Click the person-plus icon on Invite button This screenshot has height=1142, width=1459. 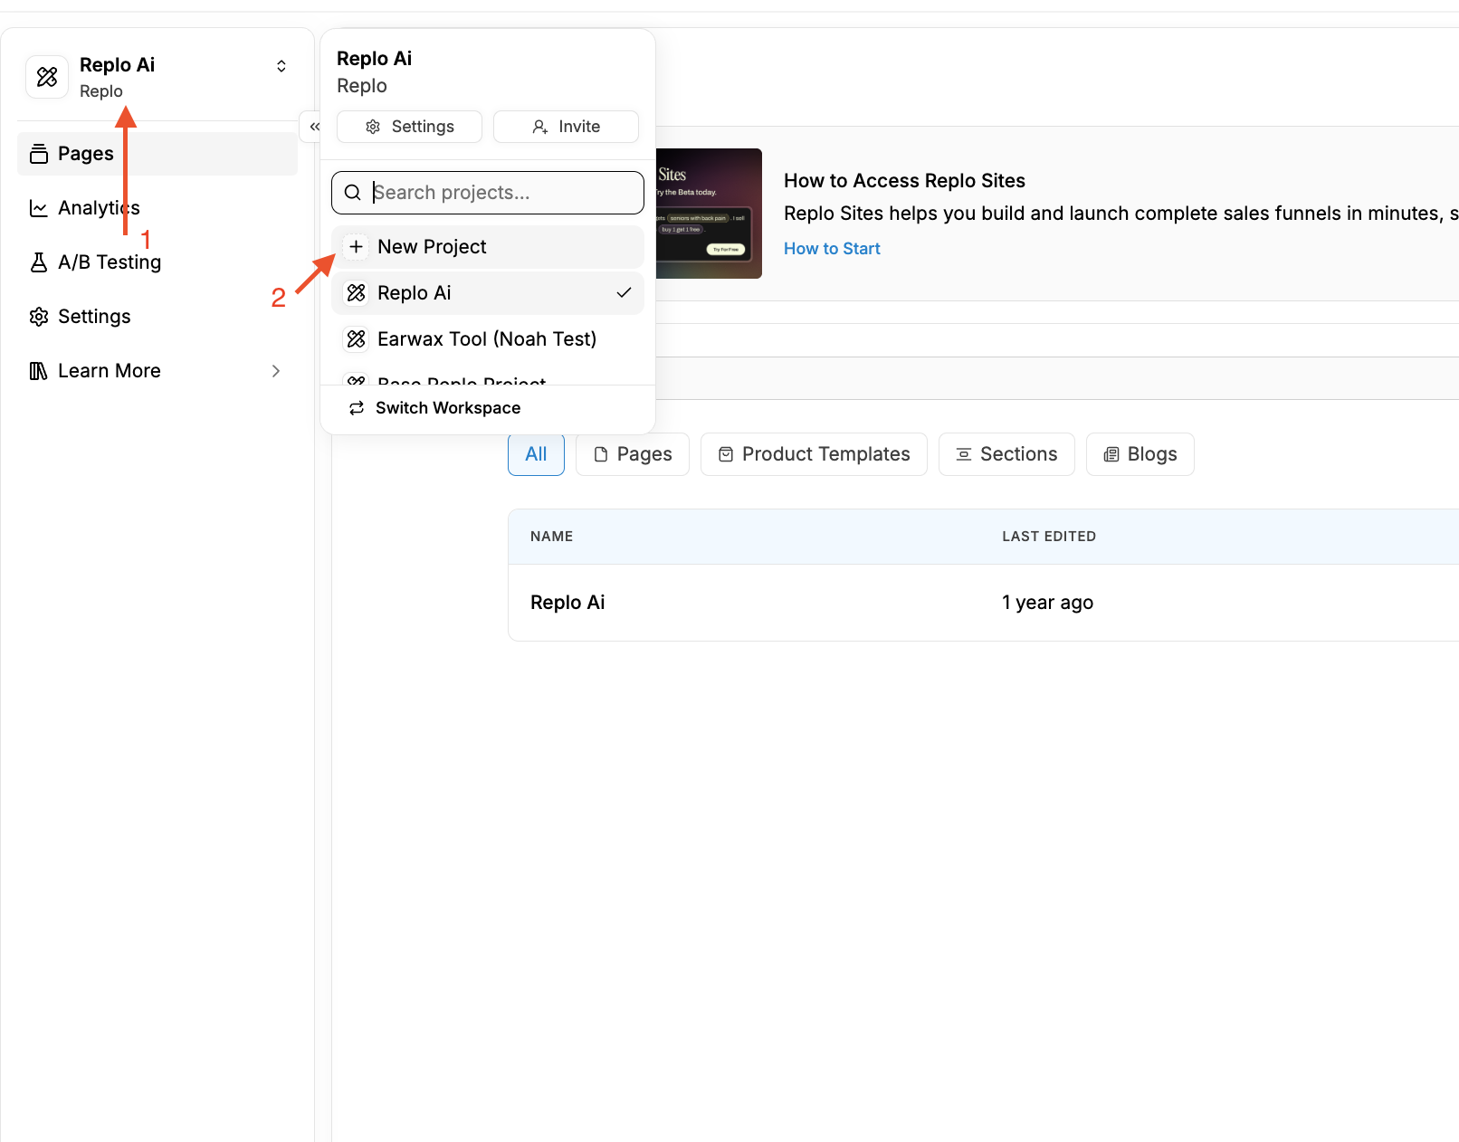540,127
